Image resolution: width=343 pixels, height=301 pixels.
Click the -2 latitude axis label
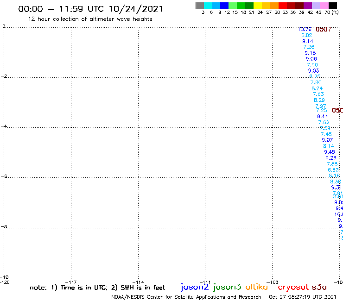[x=4, y=76]
